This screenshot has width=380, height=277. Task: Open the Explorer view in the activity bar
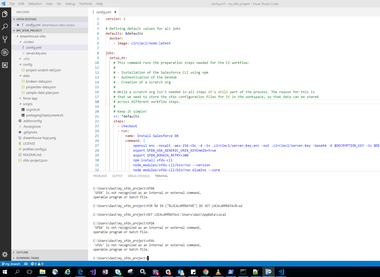tap(5, 14)
